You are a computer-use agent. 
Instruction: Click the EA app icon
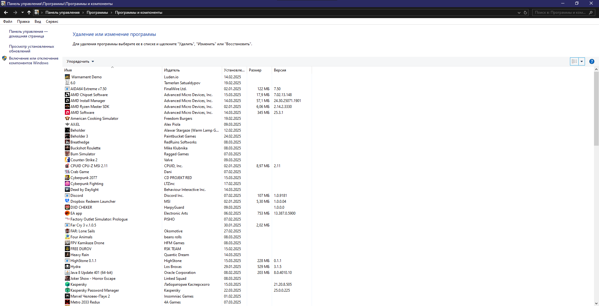point(67,213)
